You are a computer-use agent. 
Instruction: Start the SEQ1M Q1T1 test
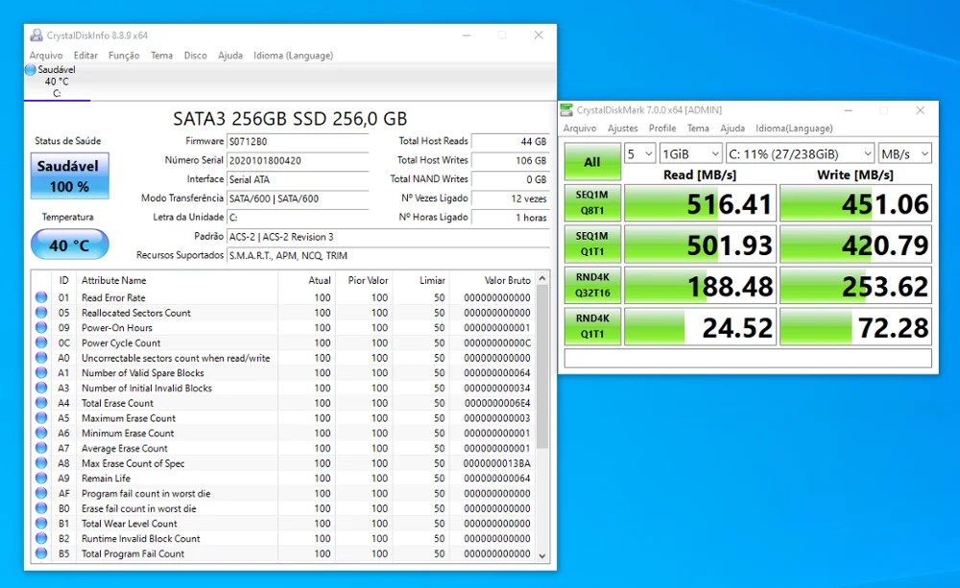[x=592, y=244]
